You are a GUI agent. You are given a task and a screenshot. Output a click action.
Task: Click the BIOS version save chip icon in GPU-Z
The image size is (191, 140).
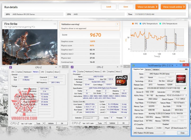[185, 88]
